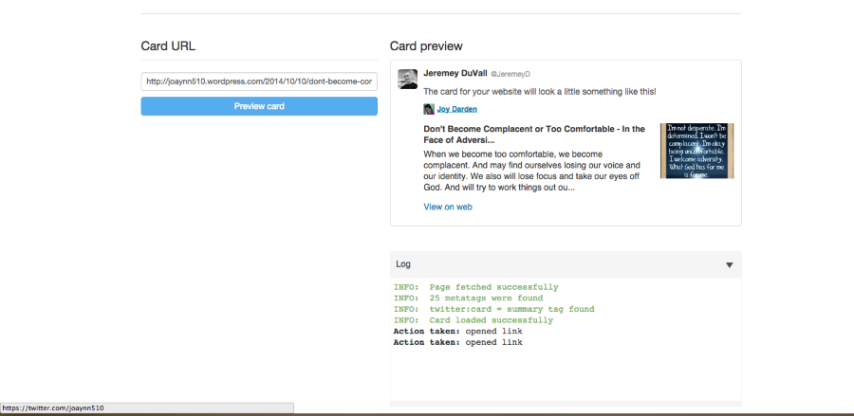Image resolution: width=854 pixels, height=416 pixels.
Task: Collapse the Log panel arrow
Action: coord(730,264)
